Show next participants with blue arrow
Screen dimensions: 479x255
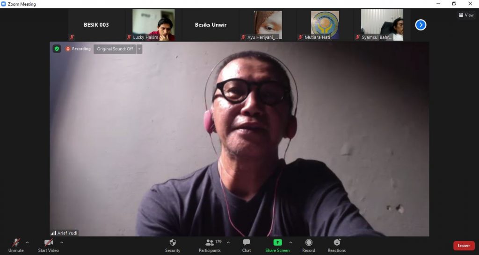click(421, 25)
